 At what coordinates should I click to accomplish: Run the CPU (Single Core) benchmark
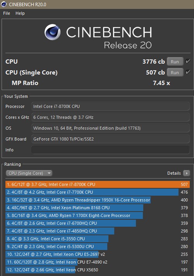[x=175, y=73]
